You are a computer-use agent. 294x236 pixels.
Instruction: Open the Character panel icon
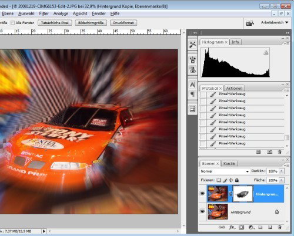192,85
